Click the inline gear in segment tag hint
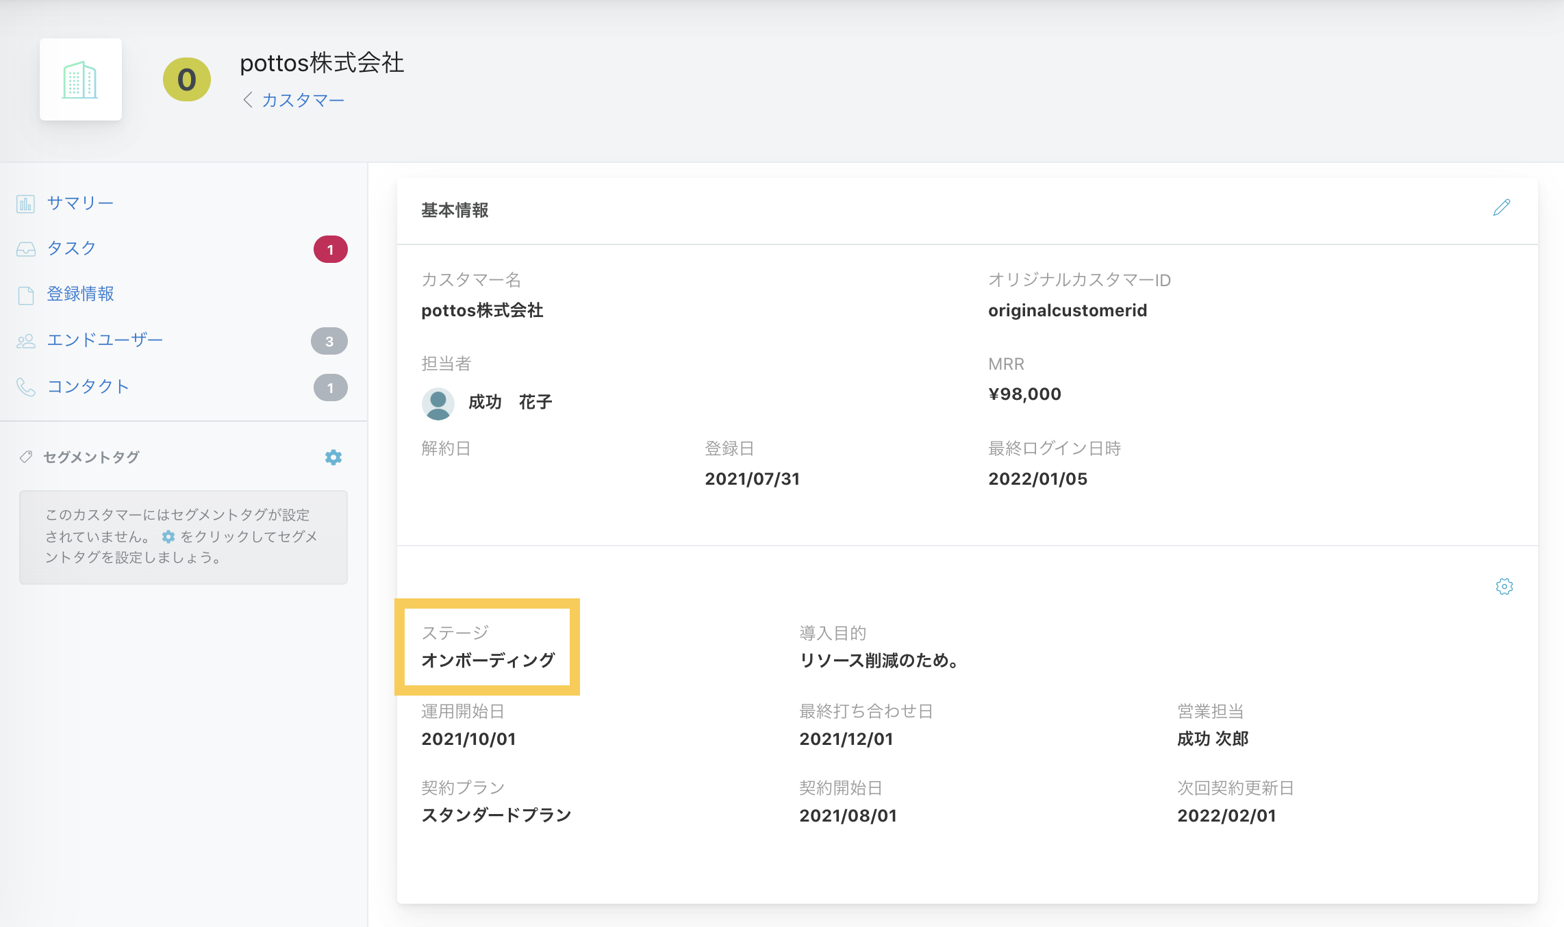Viewport: 1564px width, 927px height. coord(168,536)
